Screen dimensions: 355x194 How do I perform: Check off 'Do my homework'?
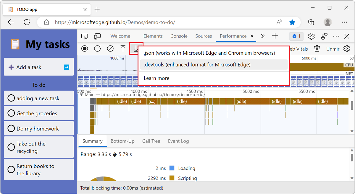click(11, 129)
